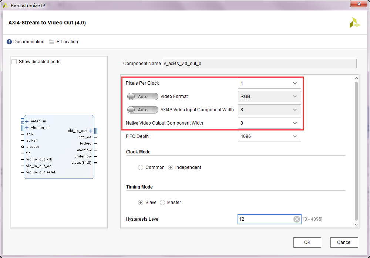Open the Pixels Per Clock dropdown
The image size is (370, 258).
pyautogui.click(x=269, y=83)
